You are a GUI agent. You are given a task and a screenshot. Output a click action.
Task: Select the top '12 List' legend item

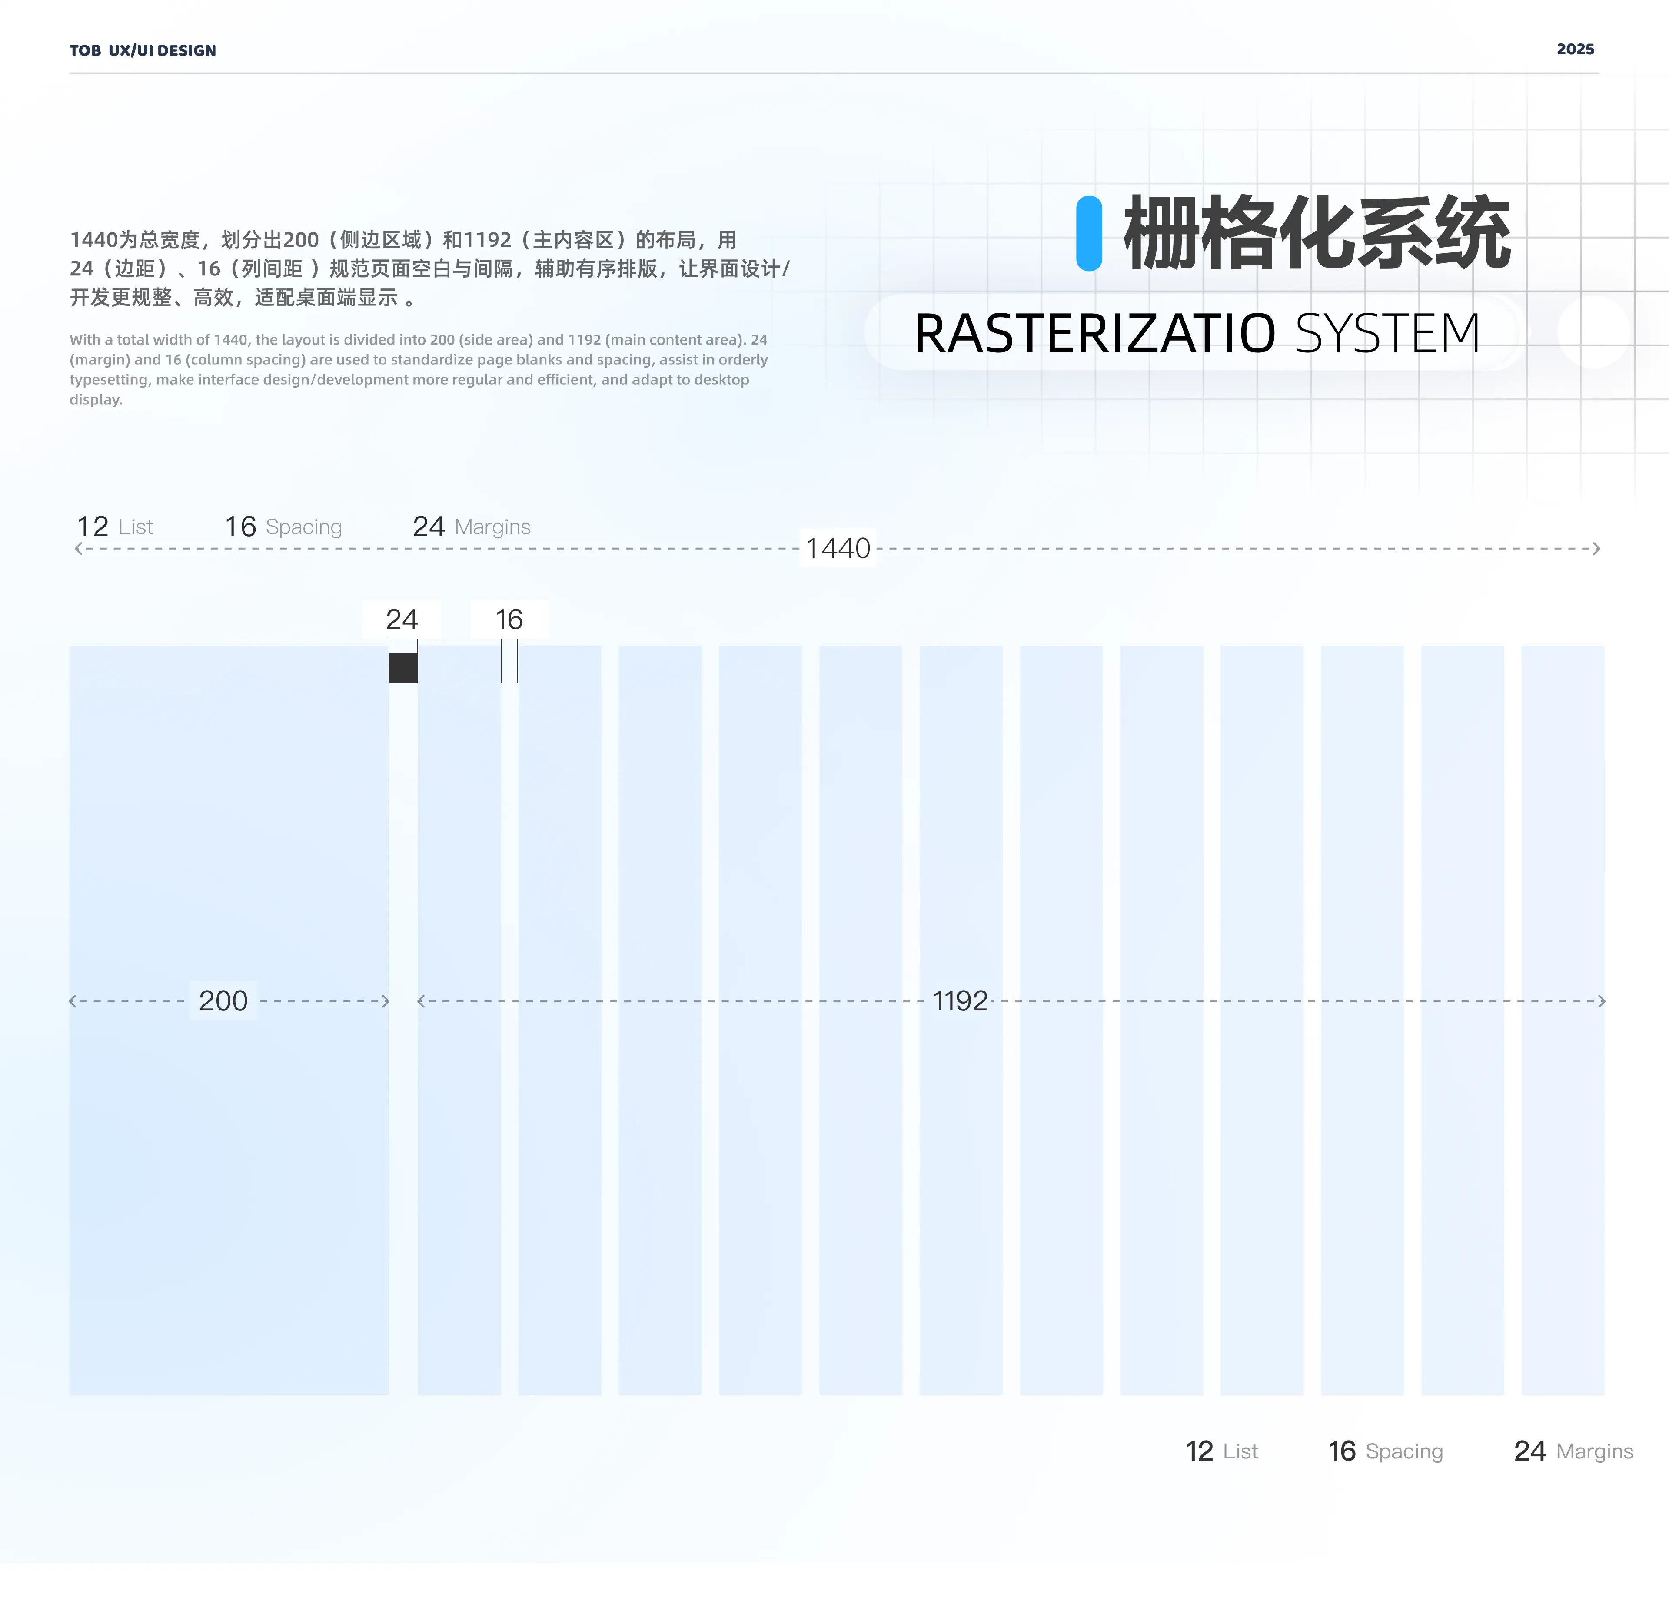(x=115, y=527)
